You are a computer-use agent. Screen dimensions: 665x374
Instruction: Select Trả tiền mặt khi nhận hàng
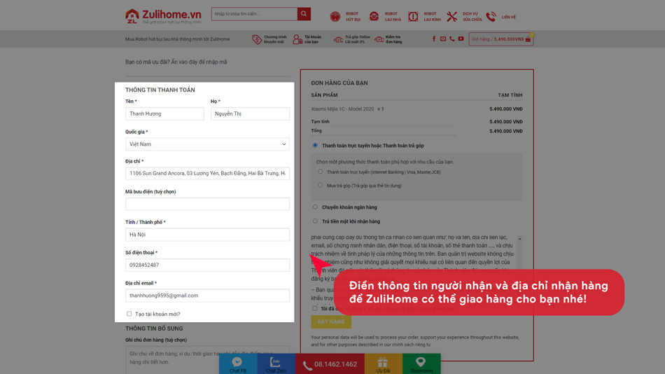coord(315,221)
